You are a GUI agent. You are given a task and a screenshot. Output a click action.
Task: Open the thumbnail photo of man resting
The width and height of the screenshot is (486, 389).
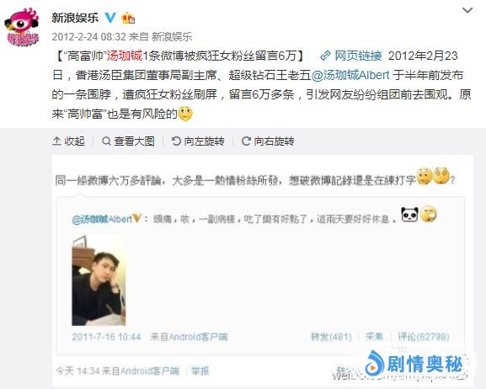(99, 280)
